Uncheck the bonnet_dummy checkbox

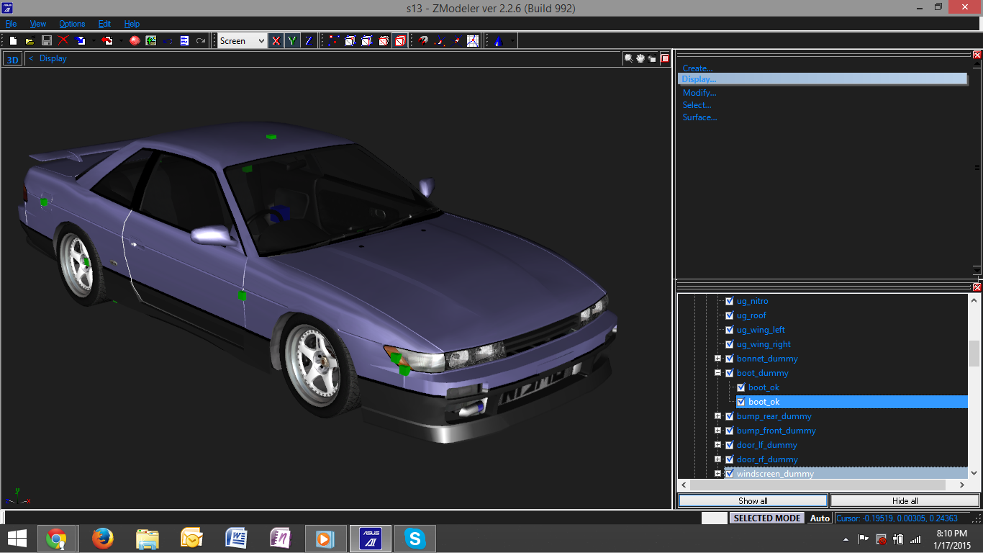pos(729,359)
